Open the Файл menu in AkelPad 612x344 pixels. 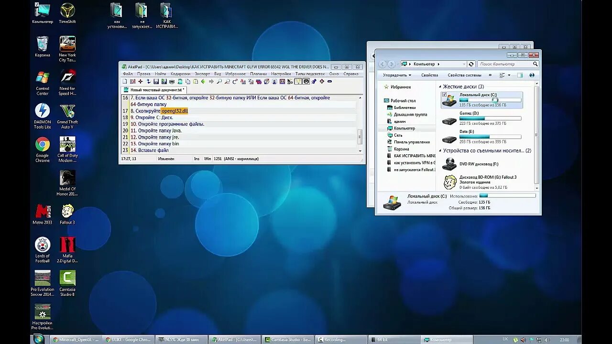128,74
